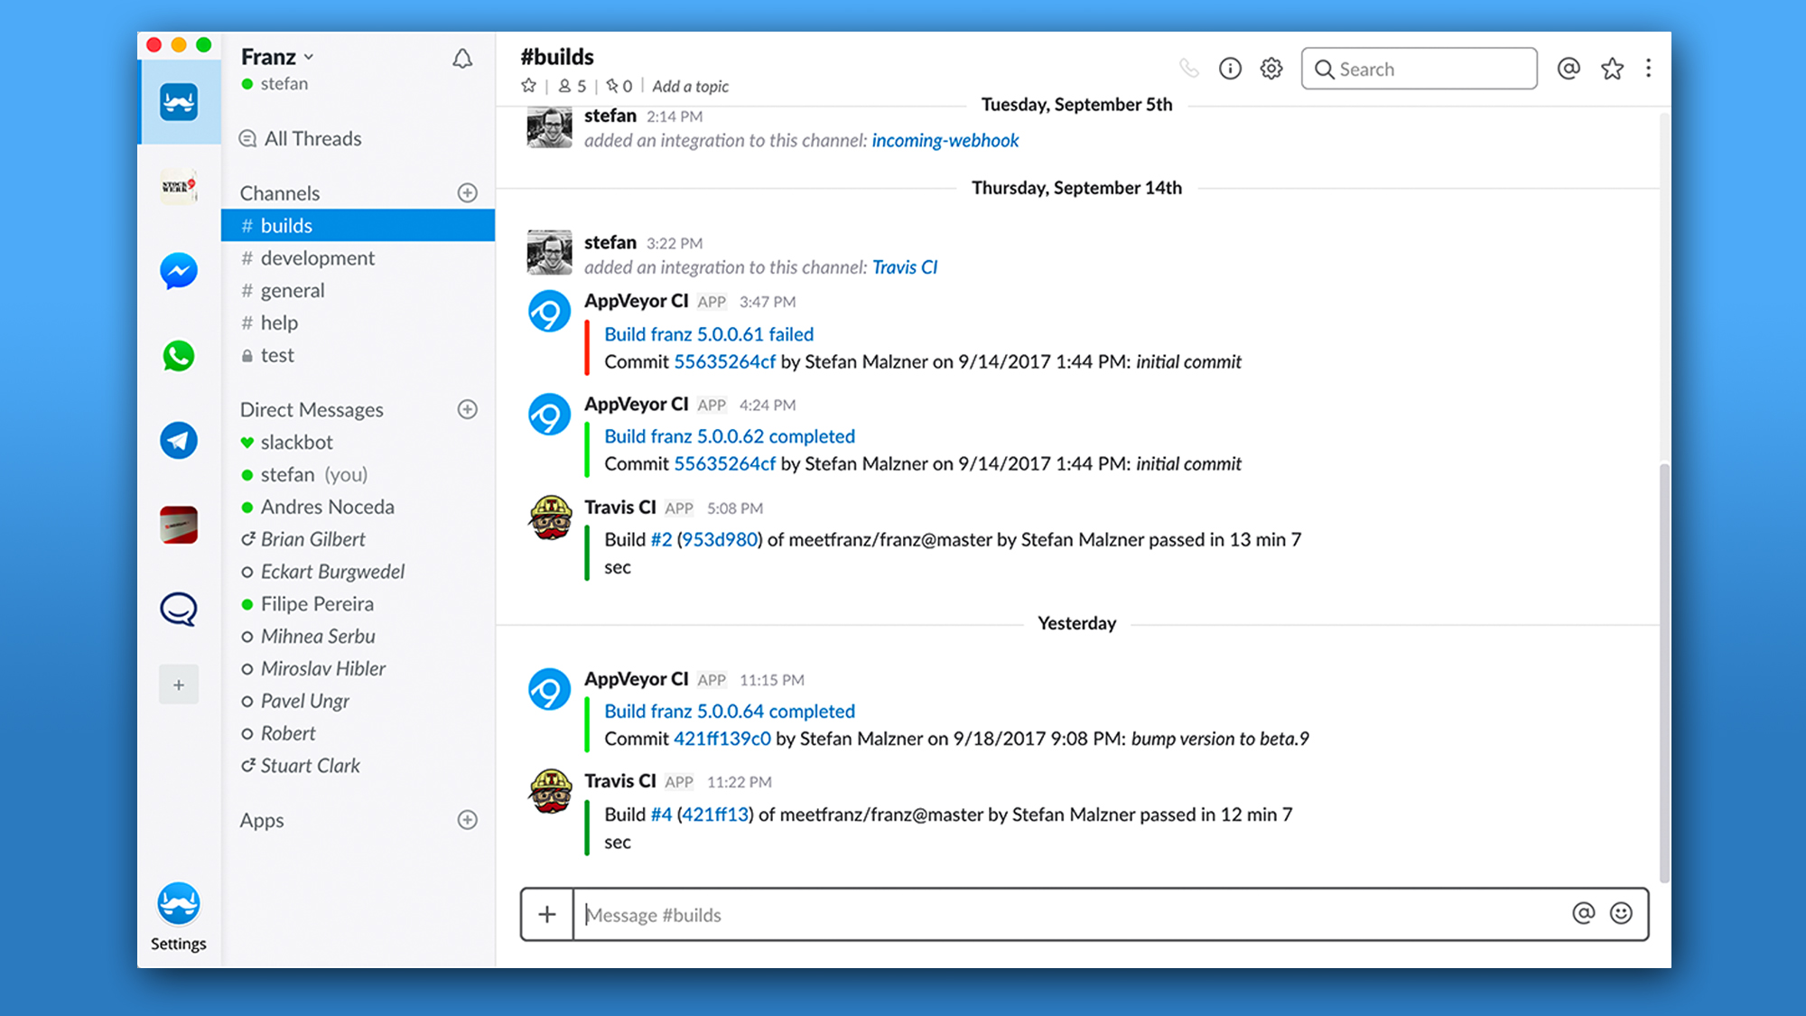View the 5 channel members

click(x=573, y=86)
